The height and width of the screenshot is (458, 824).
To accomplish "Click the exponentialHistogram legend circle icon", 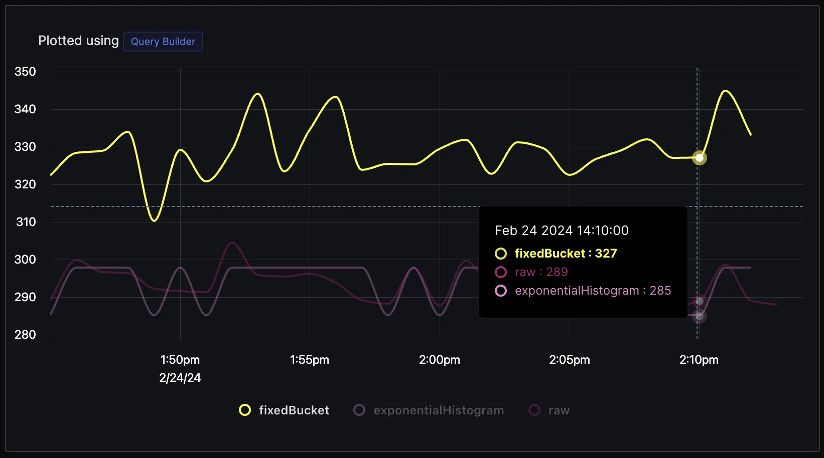I will [359, 410].
